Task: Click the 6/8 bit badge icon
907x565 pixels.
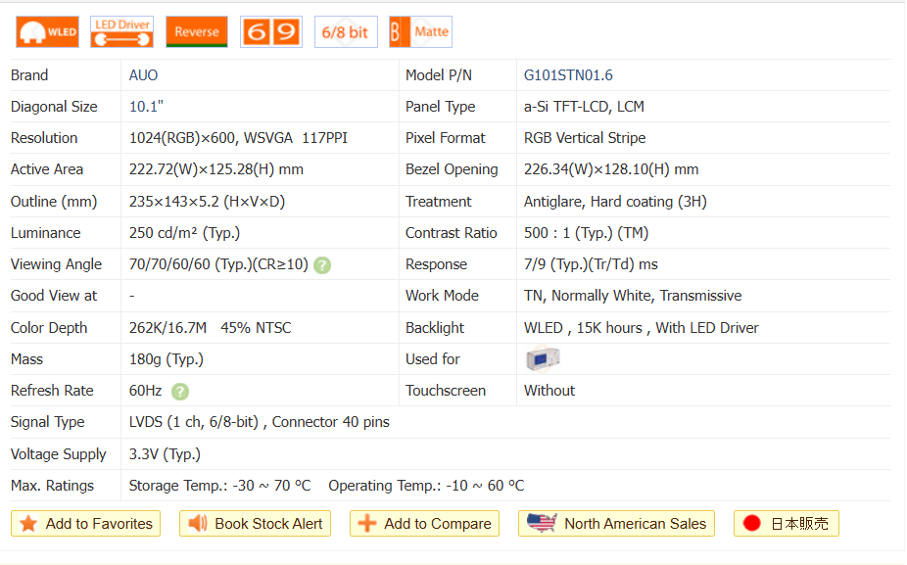Action: pyautogui.click(x=346, y=32)
